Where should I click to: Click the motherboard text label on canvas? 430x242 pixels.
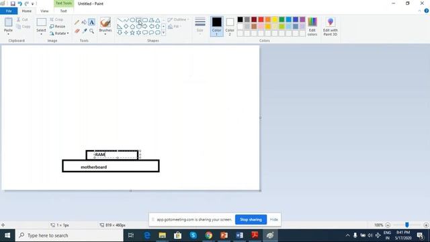point(94,167)
